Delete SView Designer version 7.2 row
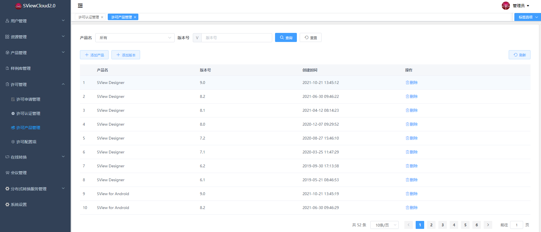This screenshot has height=232, width=541. point(412,138)
